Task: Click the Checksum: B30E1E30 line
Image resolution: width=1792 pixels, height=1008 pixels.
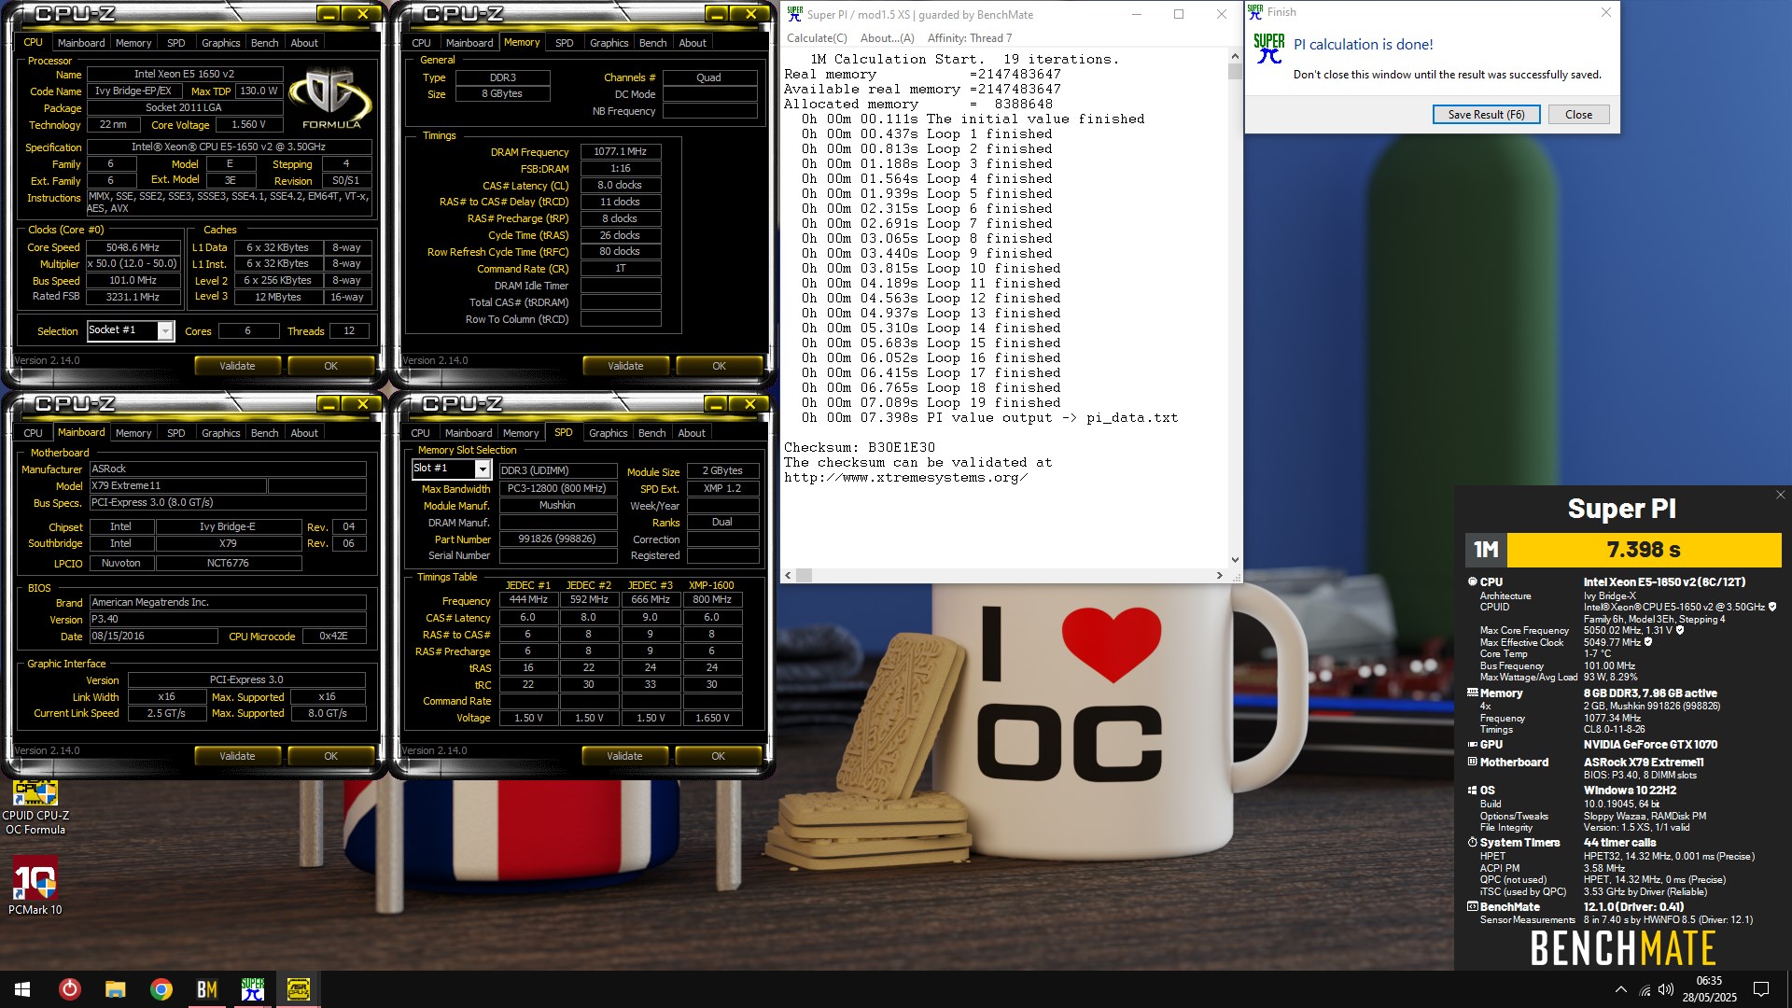Action: tap(860, 448)
